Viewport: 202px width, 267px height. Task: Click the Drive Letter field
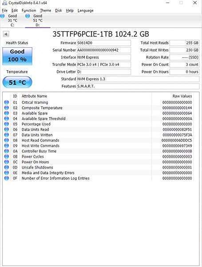[104, 72]
